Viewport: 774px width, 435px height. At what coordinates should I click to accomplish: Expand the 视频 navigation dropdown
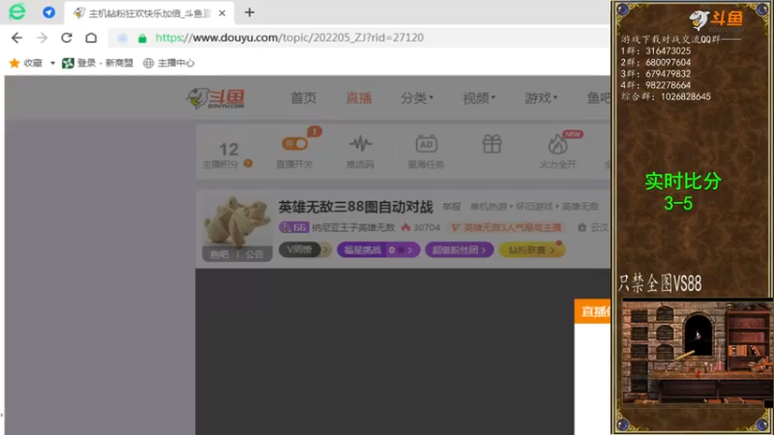[x=478, y=99]
